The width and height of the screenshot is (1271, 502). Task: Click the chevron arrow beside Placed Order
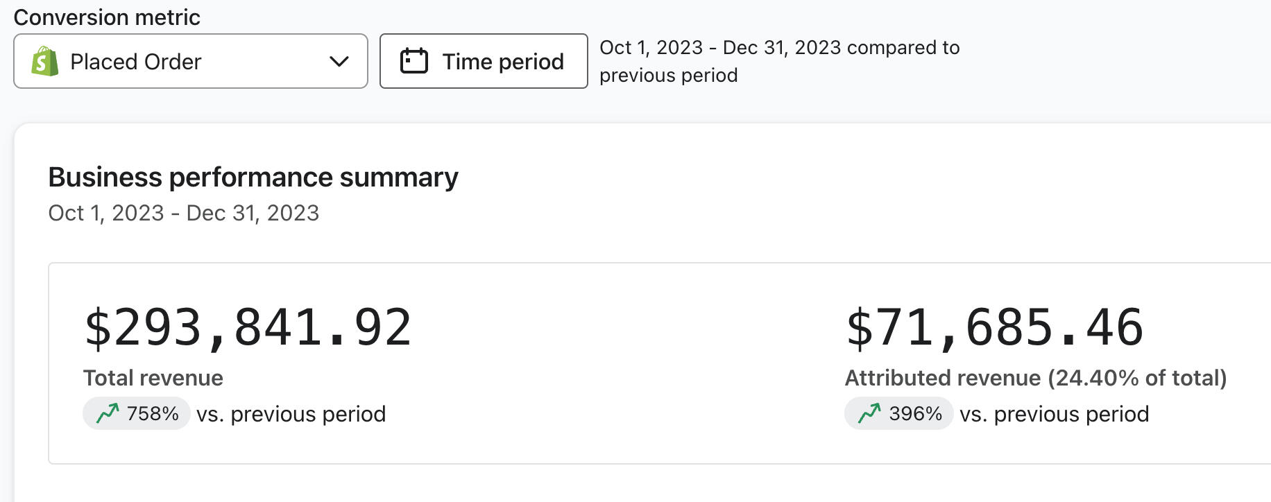pos(339,62)
